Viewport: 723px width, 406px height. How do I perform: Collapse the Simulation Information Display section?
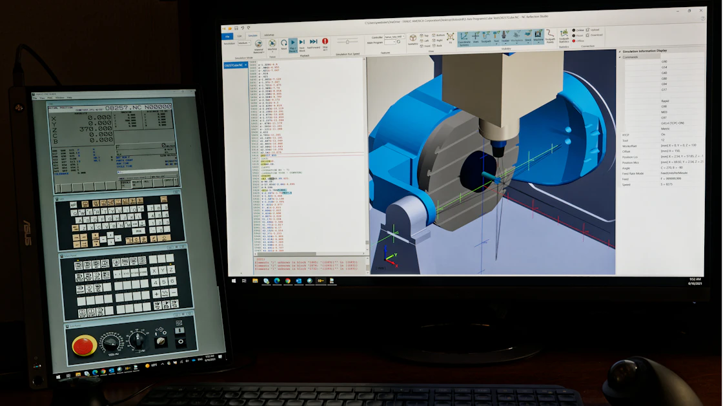(x=620, y=51)
